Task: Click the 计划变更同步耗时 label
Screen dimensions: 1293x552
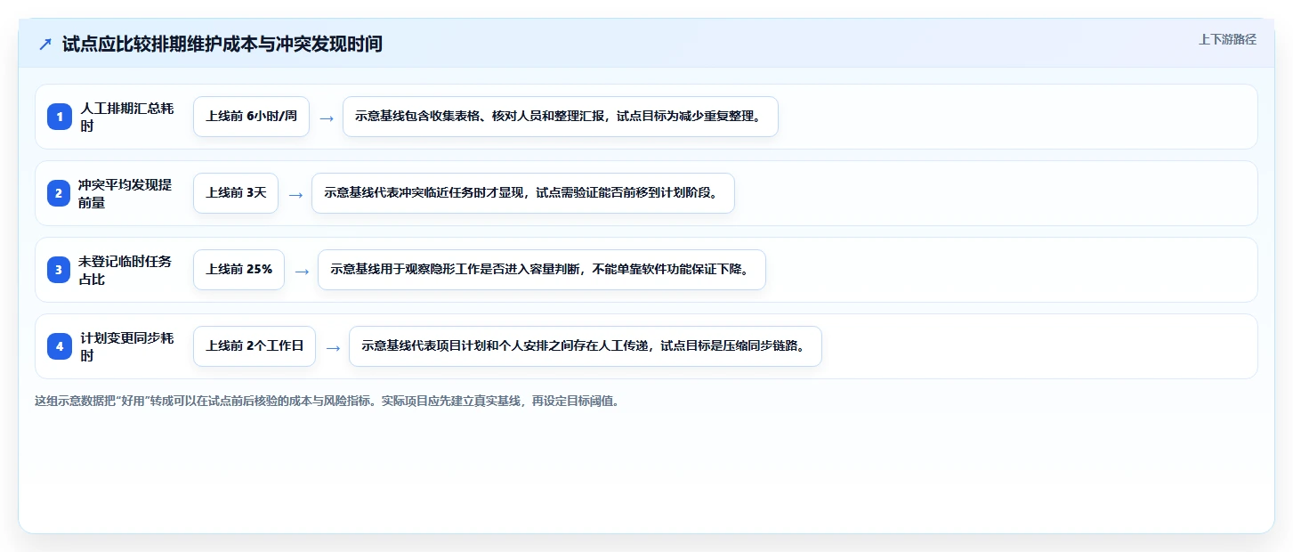Action: pos(128,346)
